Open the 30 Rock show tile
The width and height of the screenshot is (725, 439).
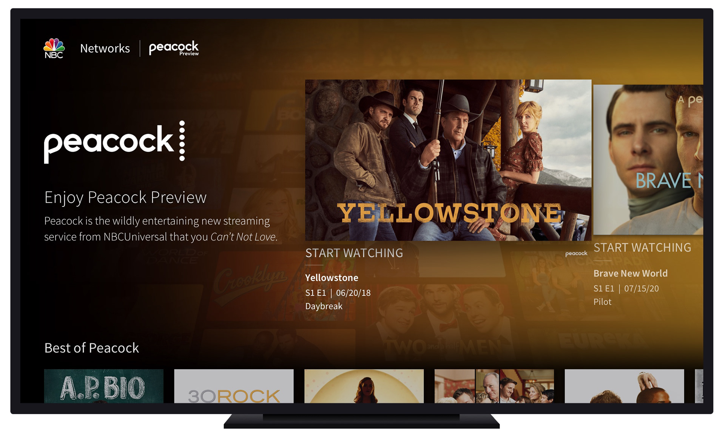click(234, 386)
